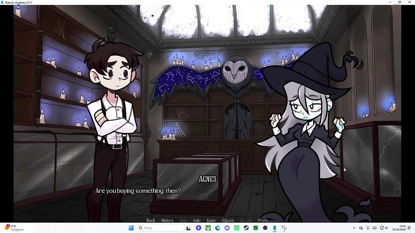Open Steam from the taskbar
This screenshot has height=233, width=415.
tap(246, 228)
